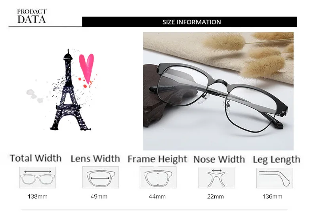Select the Frame Height label

pos(157,159)
